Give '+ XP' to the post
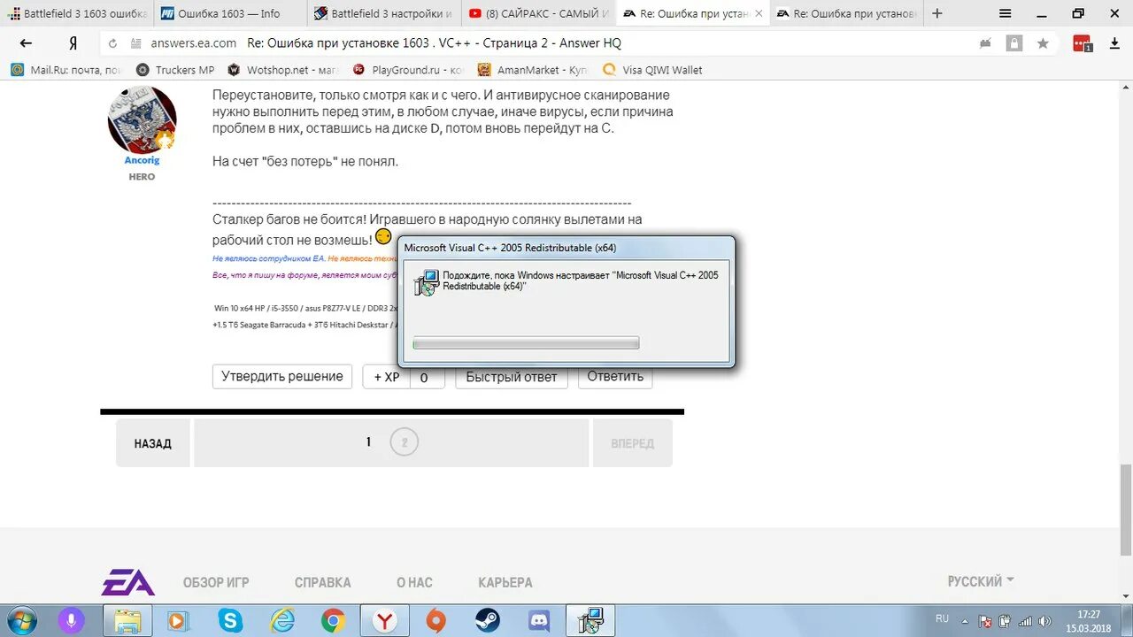 tap(387, 377)
